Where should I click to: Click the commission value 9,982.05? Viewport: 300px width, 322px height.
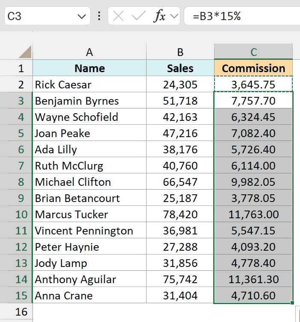[x=253, y=182]
